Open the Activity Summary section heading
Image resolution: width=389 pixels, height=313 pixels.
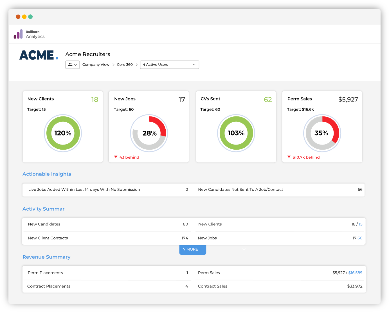(x=44, y=209)
